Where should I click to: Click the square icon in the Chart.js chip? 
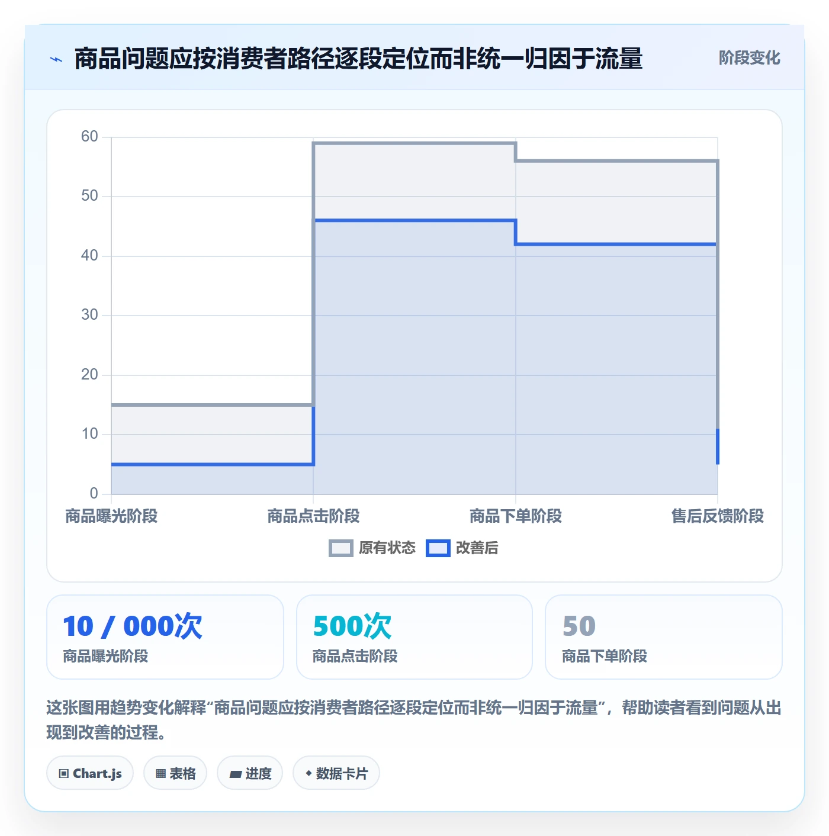pos(64,773)
